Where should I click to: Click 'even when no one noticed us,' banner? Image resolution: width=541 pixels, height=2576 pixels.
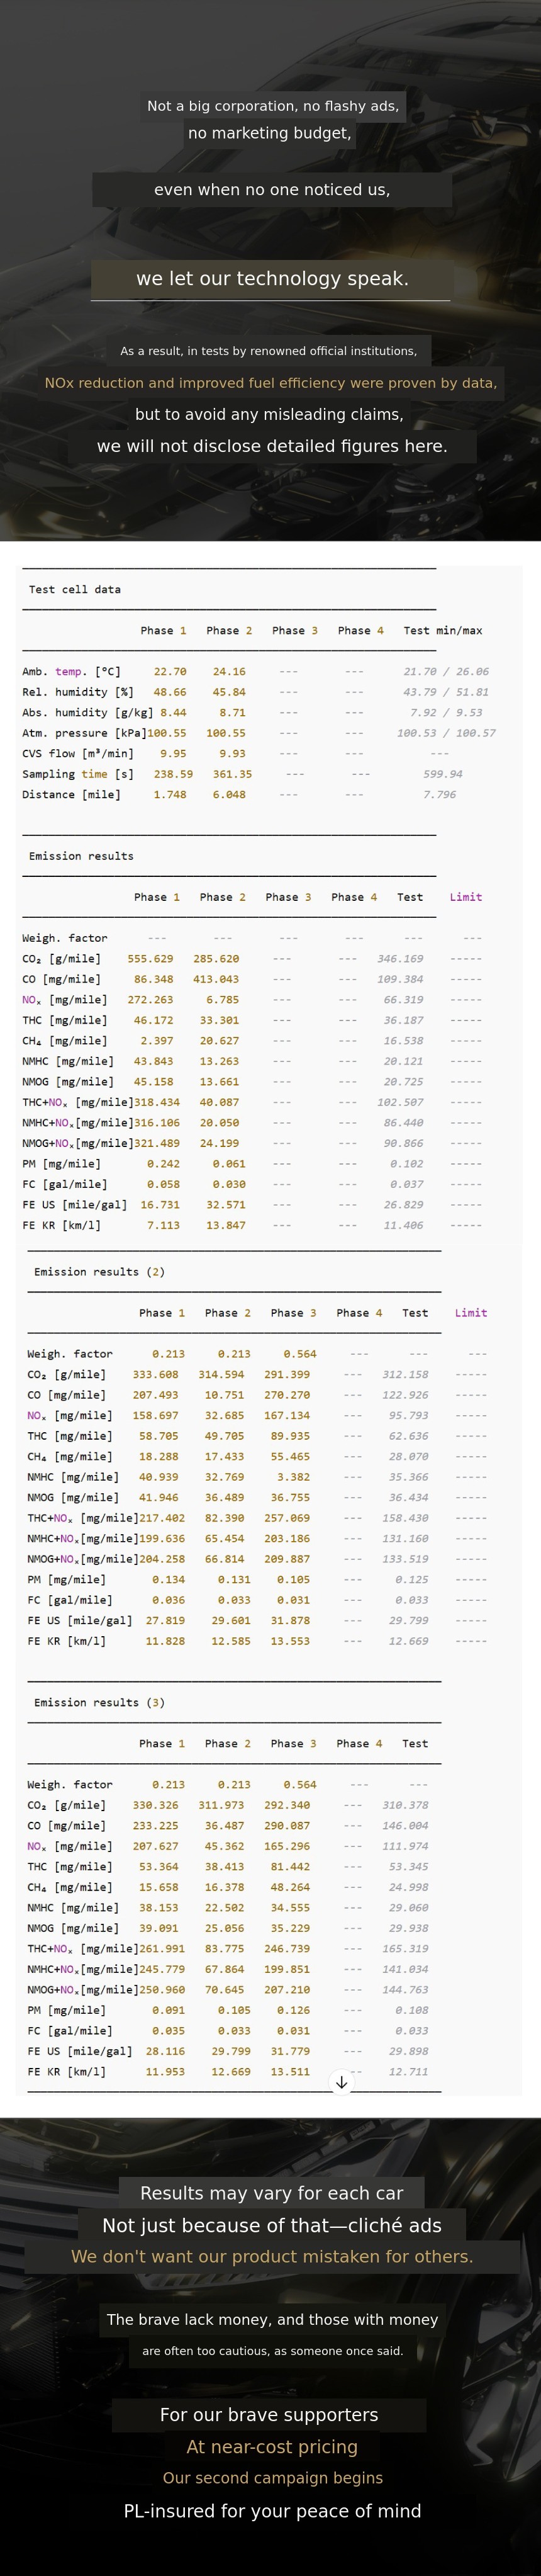(272, 190)
